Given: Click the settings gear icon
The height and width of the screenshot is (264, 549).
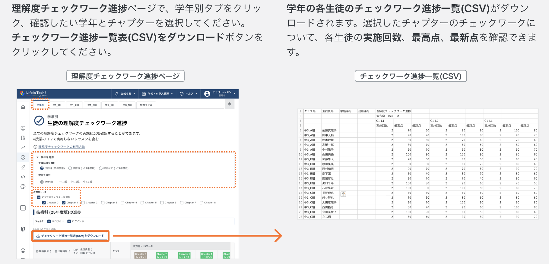Looking at the screenshot, I should click(x=230, y=104).
